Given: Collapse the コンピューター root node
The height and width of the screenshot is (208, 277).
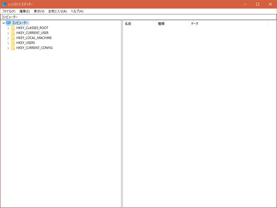Looking at the screenshot, I should pos(4,23).
